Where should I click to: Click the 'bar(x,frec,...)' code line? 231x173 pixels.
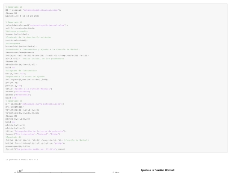click(x=16, y=73)
